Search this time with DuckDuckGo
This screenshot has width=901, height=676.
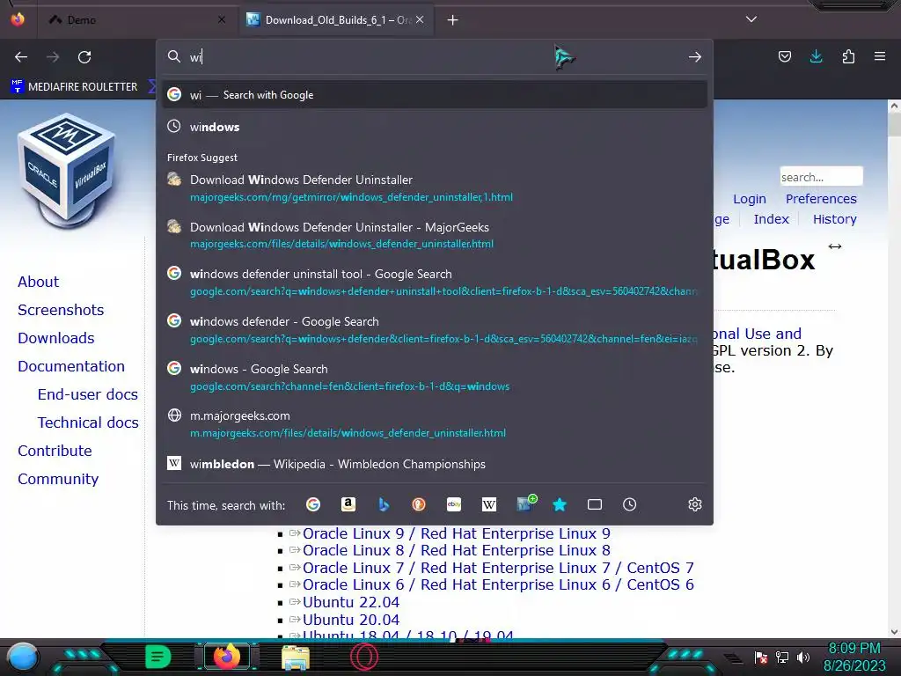point(419,504)
